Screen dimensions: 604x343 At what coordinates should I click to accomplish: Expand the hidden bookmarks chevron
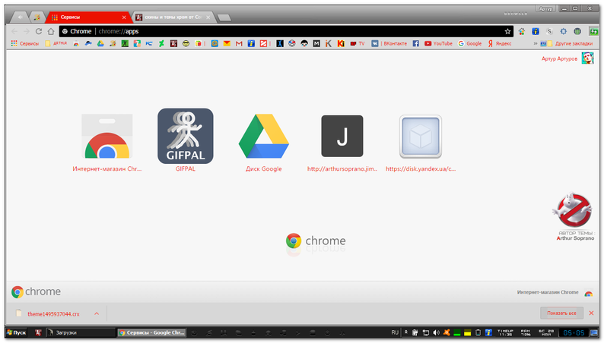click(x=535, y=43)
